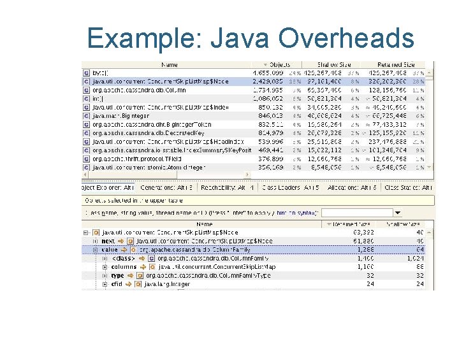Switch to Allocations tab

(352, 187)
